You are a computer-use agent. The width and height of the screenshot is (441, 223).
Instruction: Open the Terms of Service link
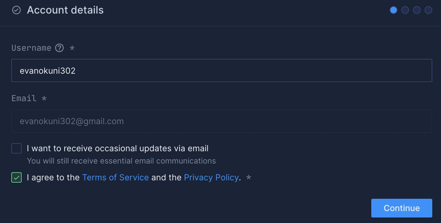coord(116,177)
